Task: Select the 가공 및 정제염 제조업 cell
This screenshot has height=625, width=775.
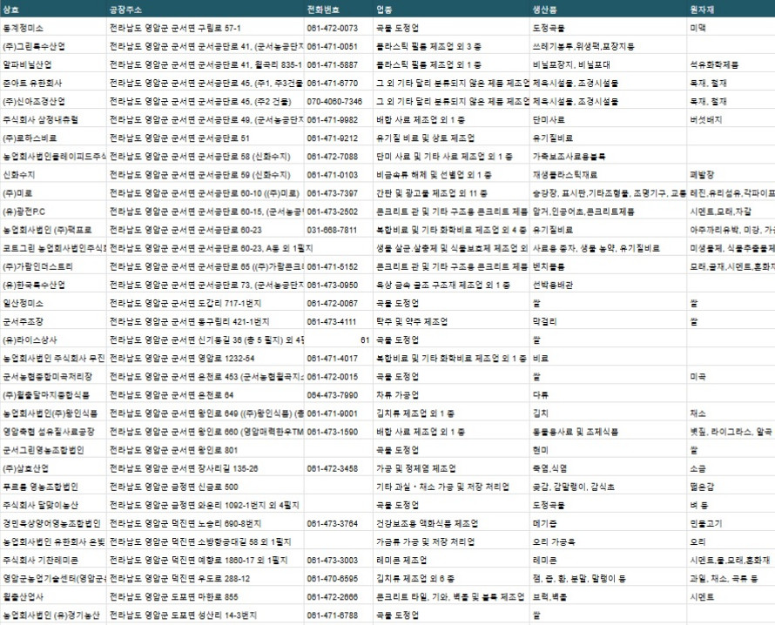Action: click(x=451, y=468)
